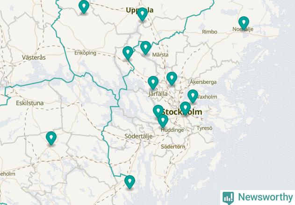Click the Södertörn label on the map

click(173, 147)
